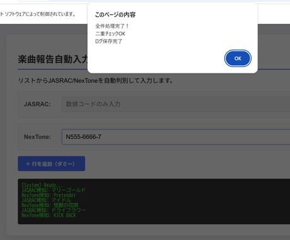Select the 二重チェックOK dialog line
290x240 pixels.
pyautogui.click(x=110, y=33)
